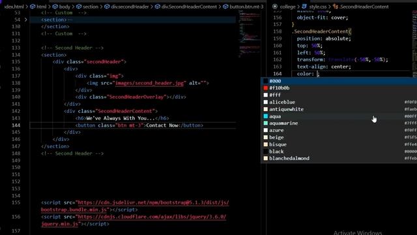Open the div.SecondHeaderContent breadcrumb

(x=186, y=7)
